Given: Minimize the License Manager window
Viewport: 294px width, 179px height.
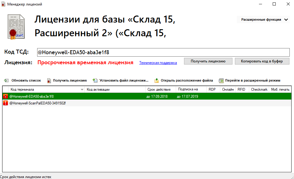Looking at the screenshot, I should coord(260,4).
